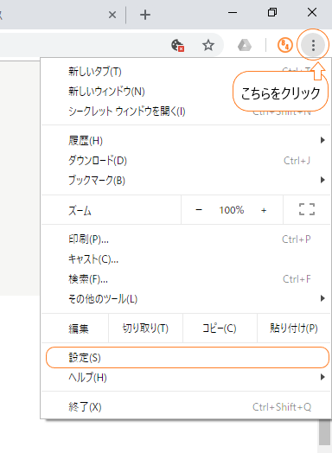The width and height of the screenshot is (332, 453).
Task: Click コピー(C) copy button
Action: click(x=220, y=329)
